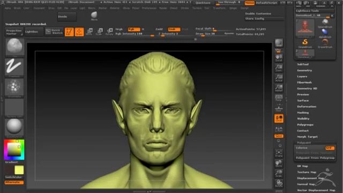Click the right shelf Rotate view icon

279,183
